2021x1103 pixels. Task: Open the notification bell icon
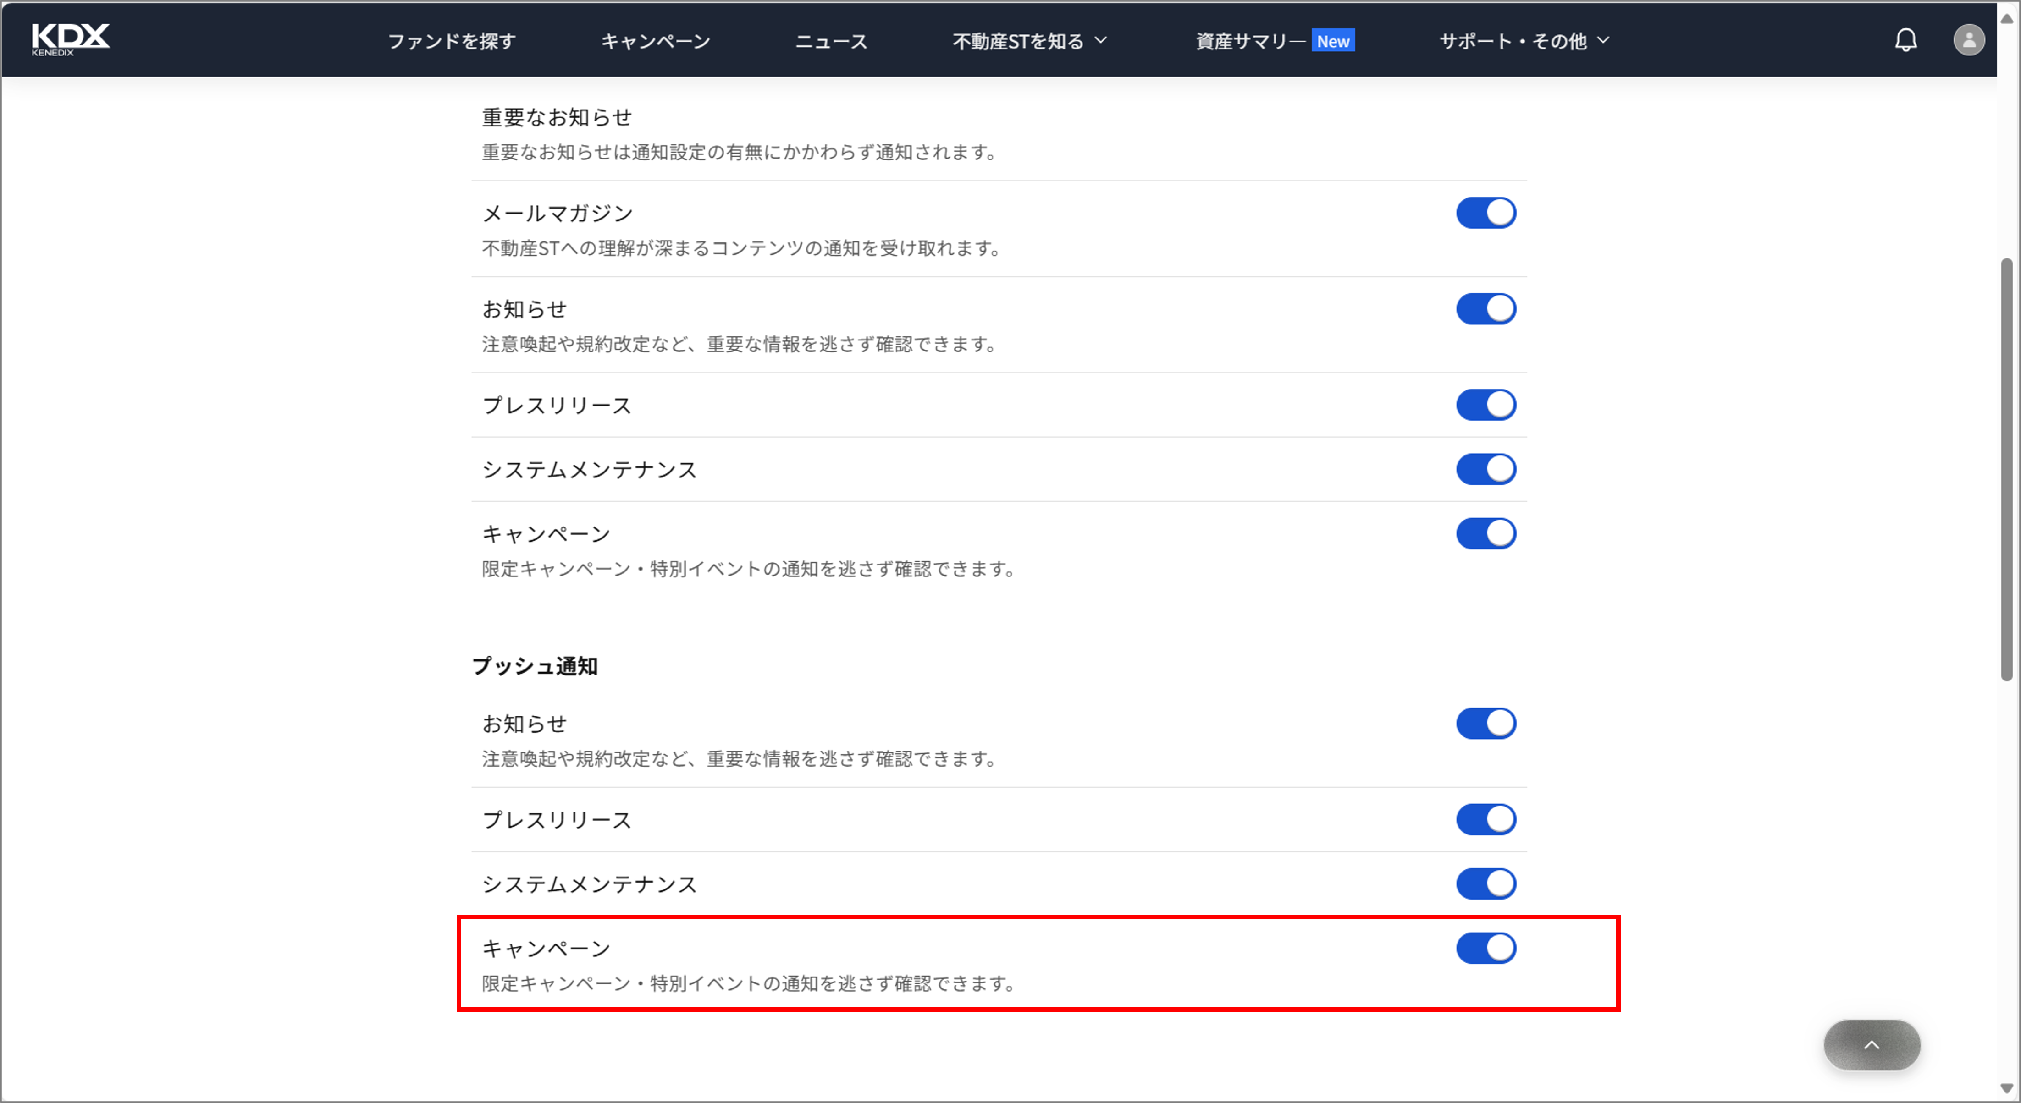[1905, 40]
